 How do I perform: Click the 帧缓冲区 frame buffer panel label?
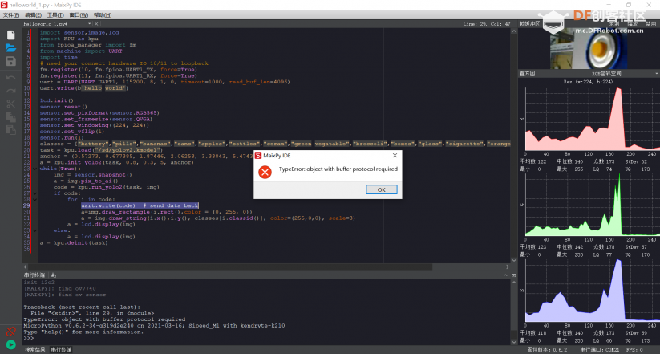coord(529,24)
